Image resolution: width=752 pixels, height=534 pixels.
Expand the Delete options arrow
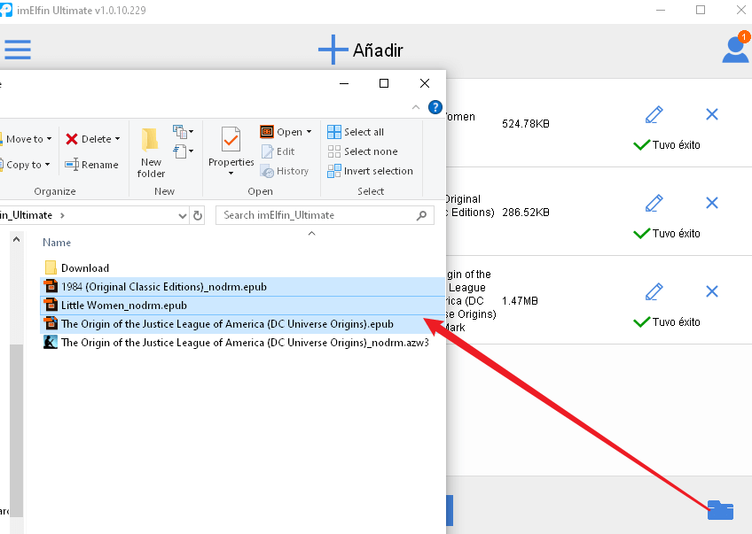tap(117, 139)
